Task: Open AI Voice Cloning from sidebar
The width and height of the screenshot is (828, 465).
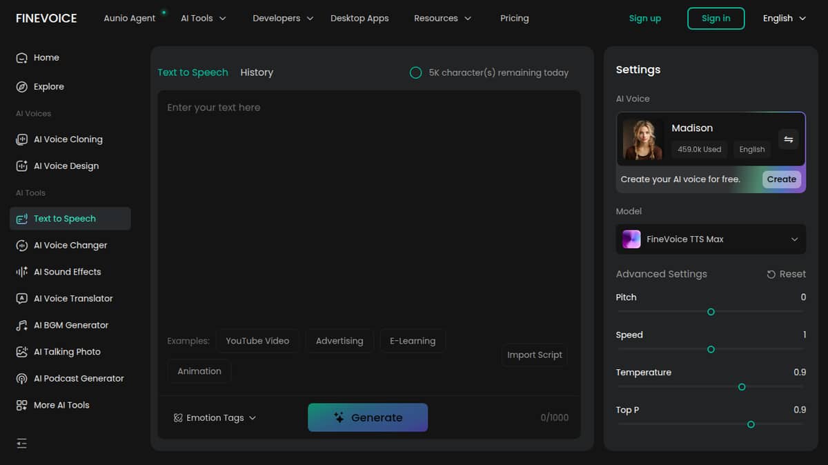Action: pyautogui.click(x=70, y=139)
